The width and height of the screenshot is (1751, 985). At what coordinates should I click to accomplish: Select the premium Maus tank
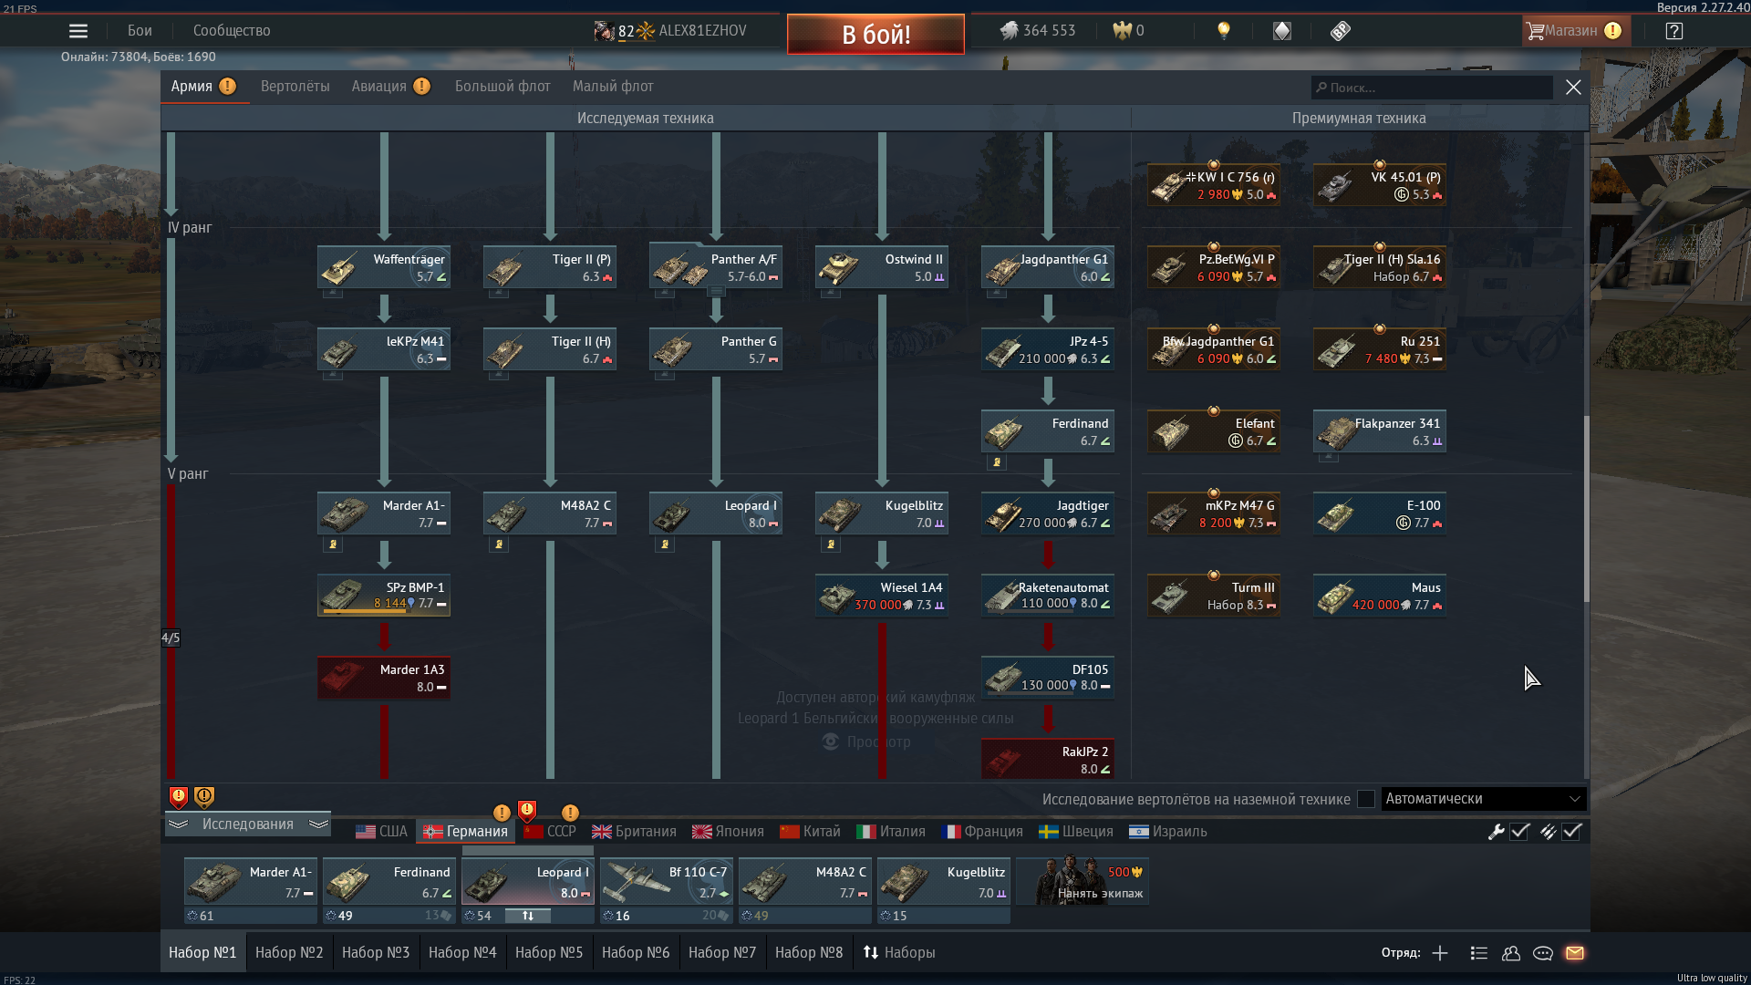click(1380, 596)
